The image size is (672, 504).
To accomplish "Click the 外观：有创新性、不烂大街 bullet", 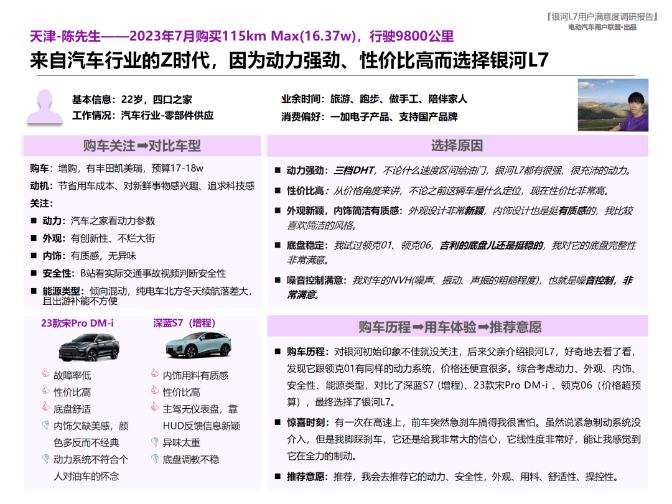I will click(93, 238).
